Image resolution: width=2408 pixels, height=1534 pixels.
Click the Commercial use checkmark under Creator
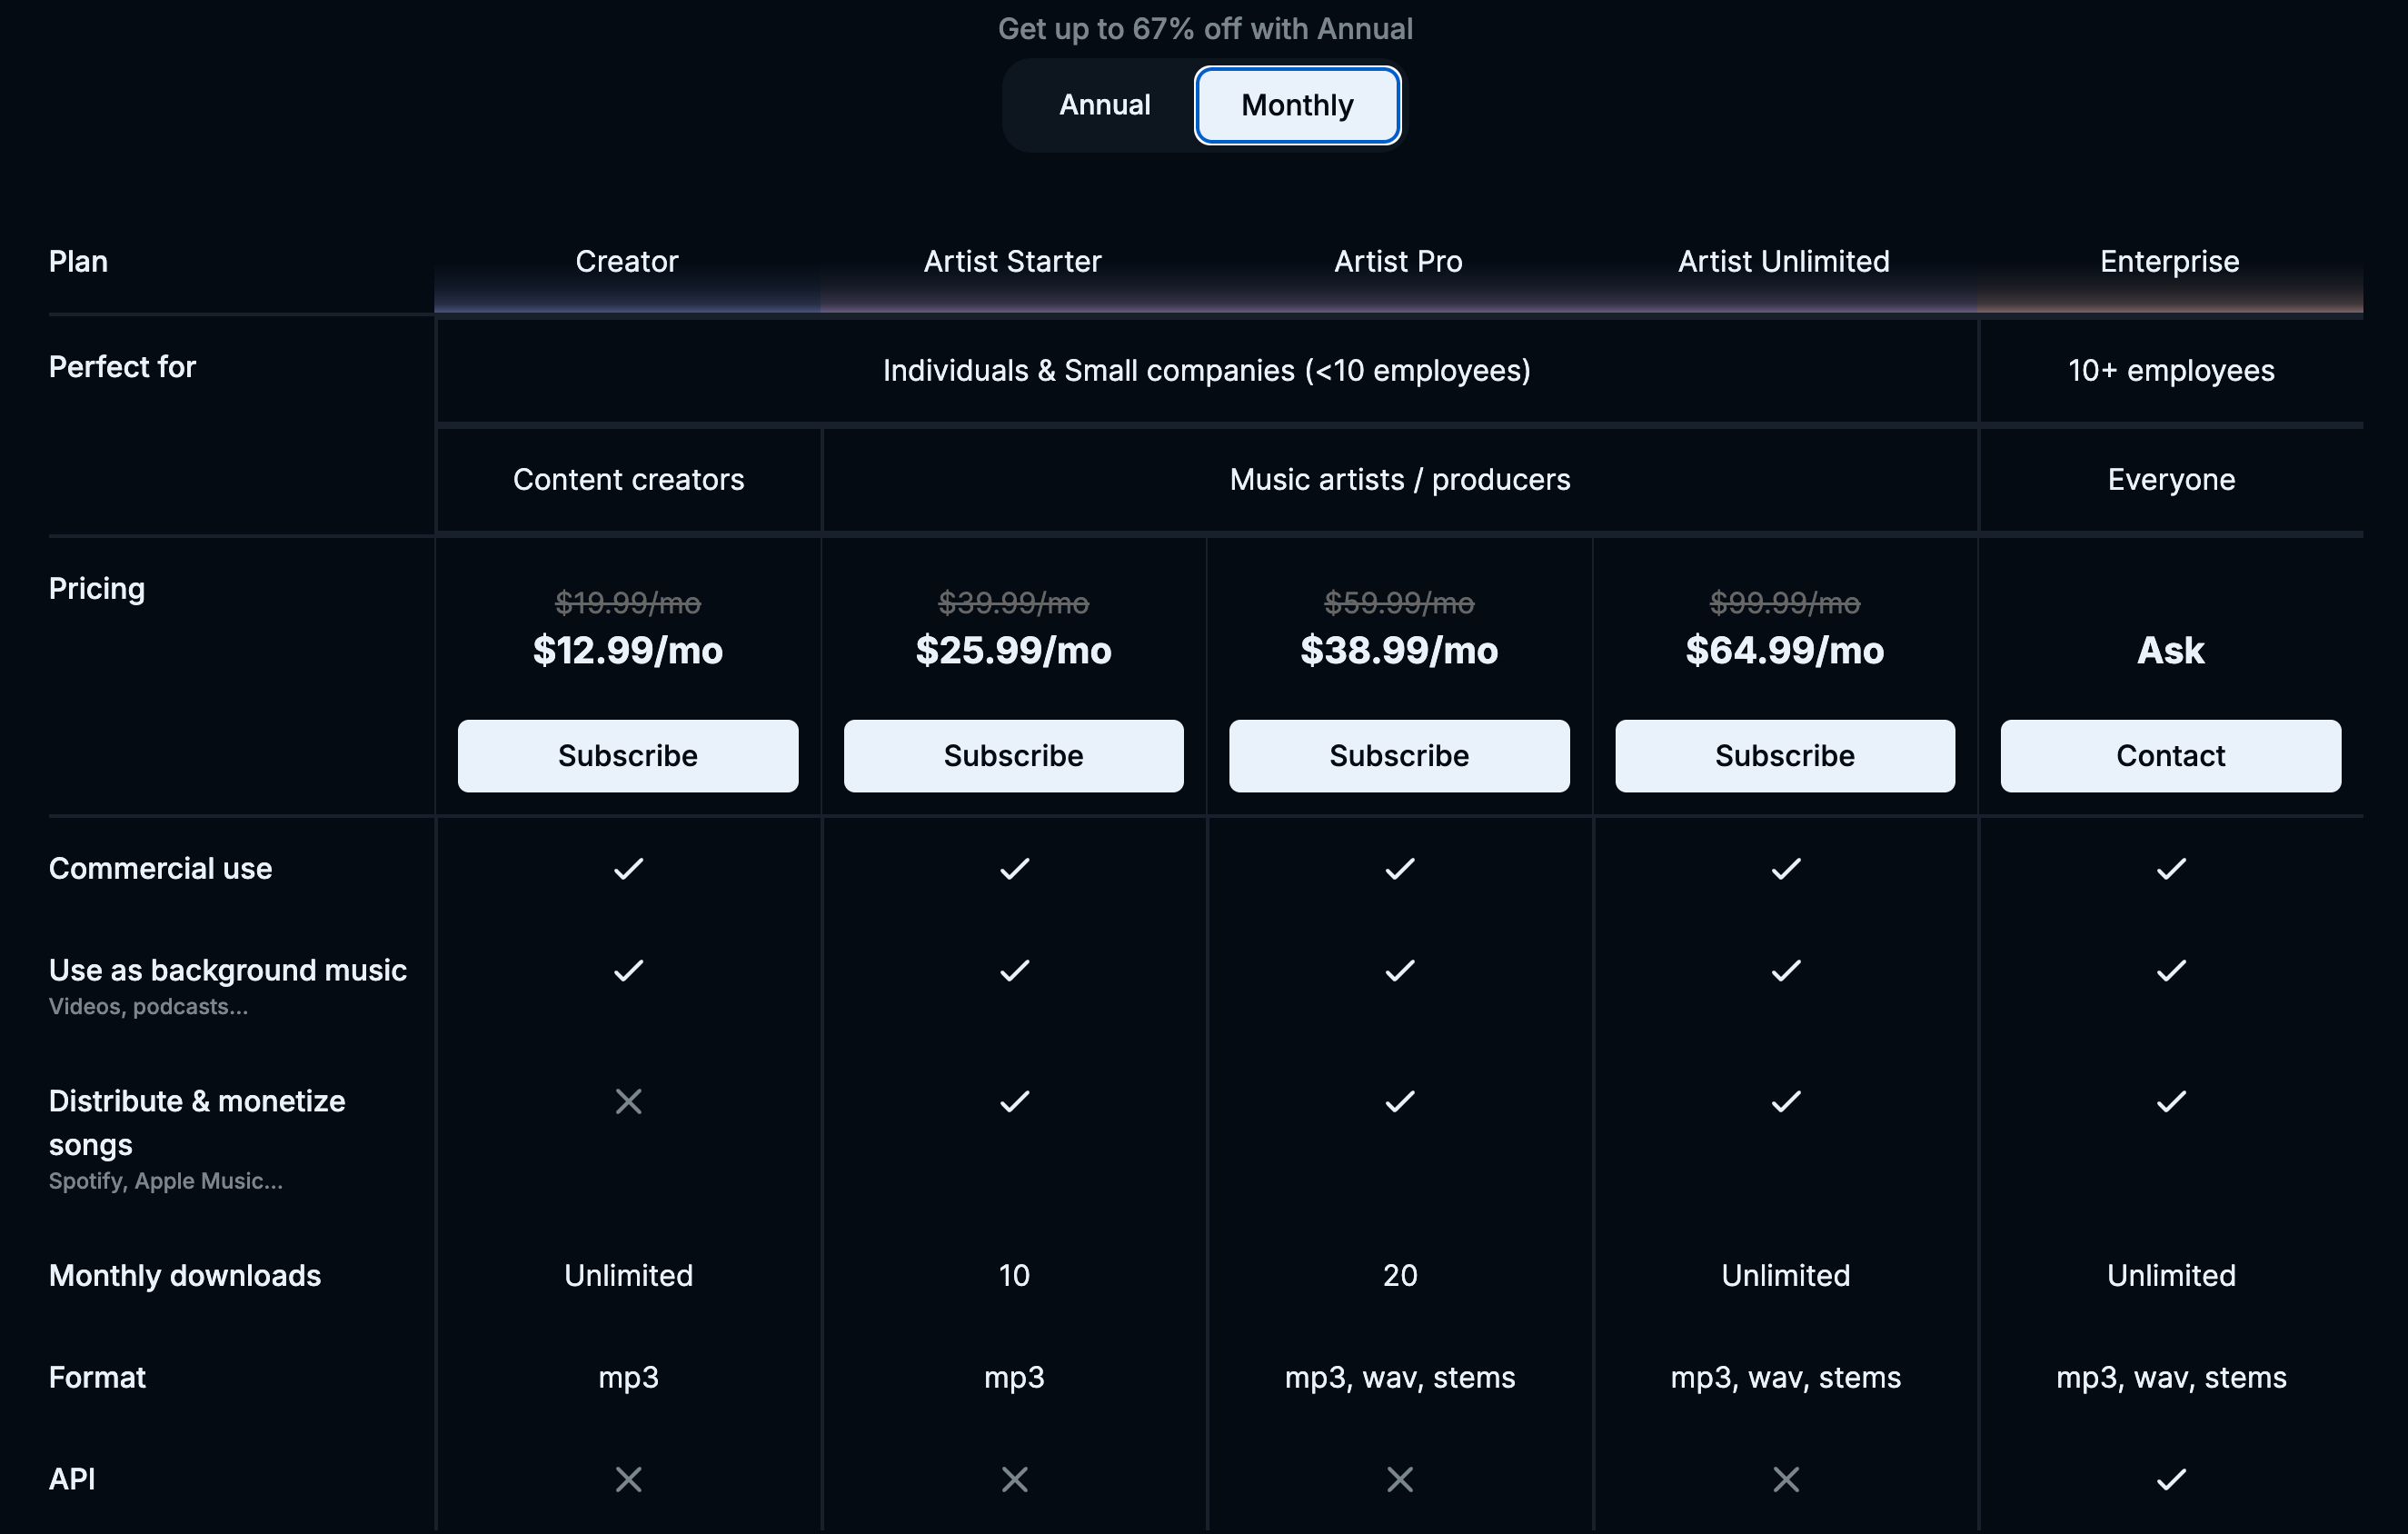coord(628,868)
